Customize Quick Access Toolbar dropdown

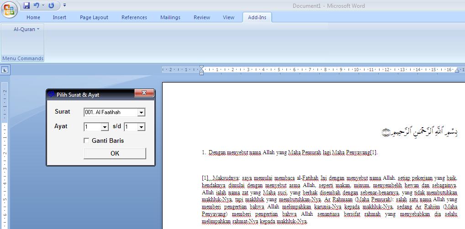point(65,5)
